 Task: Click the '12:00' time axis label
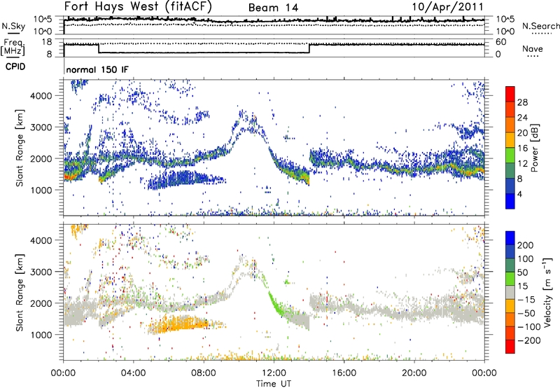click(x=274, y=373)
